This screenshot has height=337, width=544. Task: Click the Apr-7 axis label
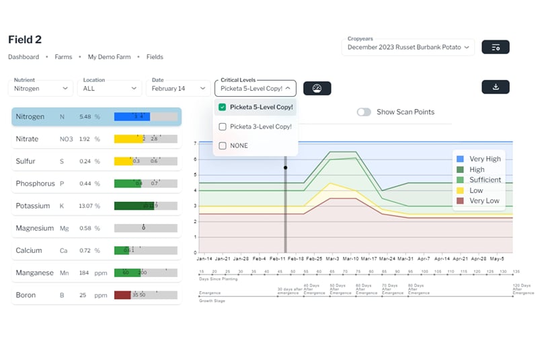[x=424, y=259]
